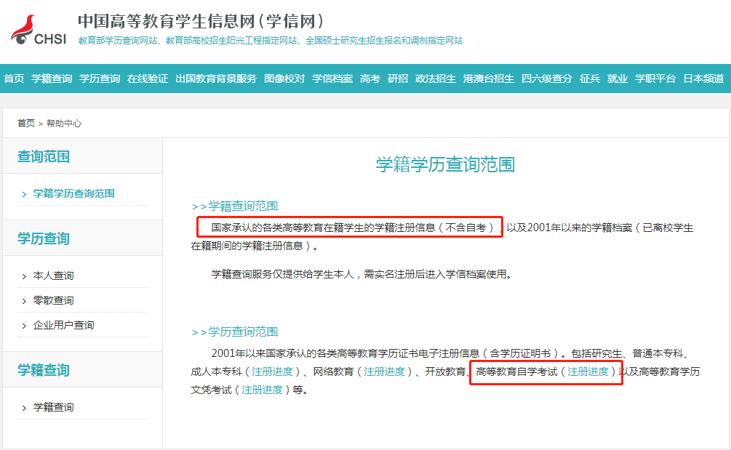This screenshot has width=731, height=450.
Task: Click the chevron beside 学籍学历查询范围
Action: [x=24, y=194]
